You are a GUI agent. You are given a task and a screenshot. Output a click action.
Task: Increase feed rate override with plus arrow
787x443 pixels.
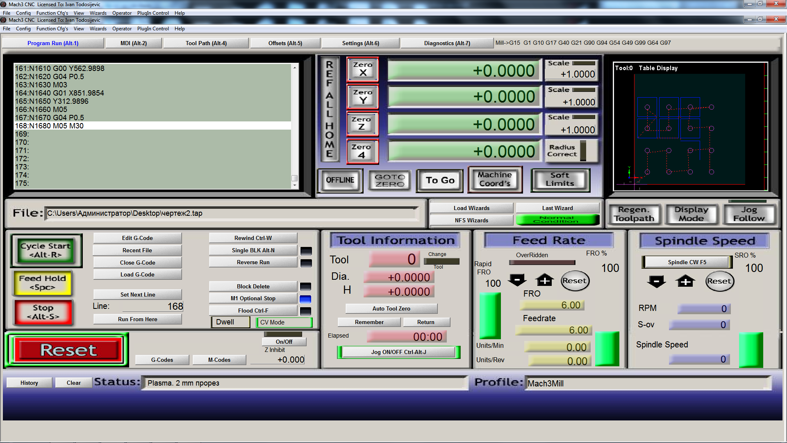(x=544, y=281)
